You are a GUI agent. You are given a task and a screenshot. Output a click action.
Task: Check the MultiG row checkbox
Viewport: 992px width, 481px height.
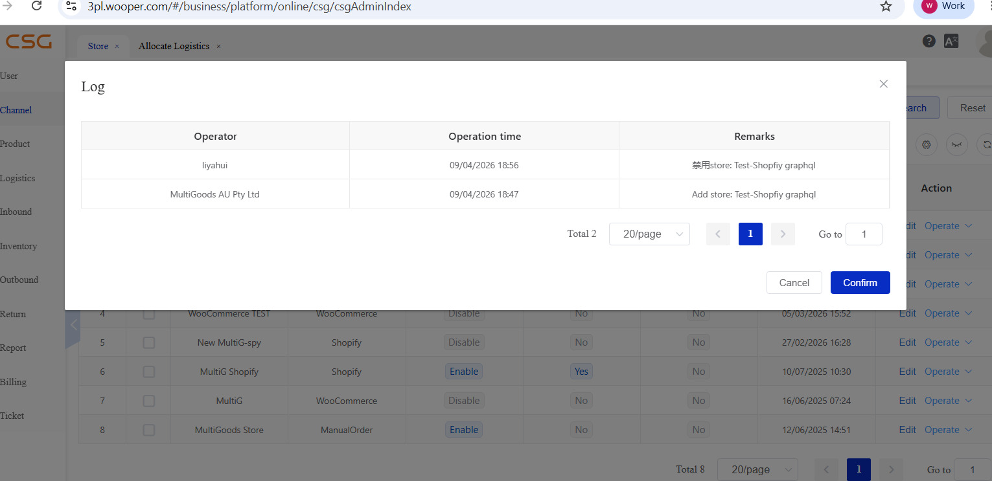point(148,401)
